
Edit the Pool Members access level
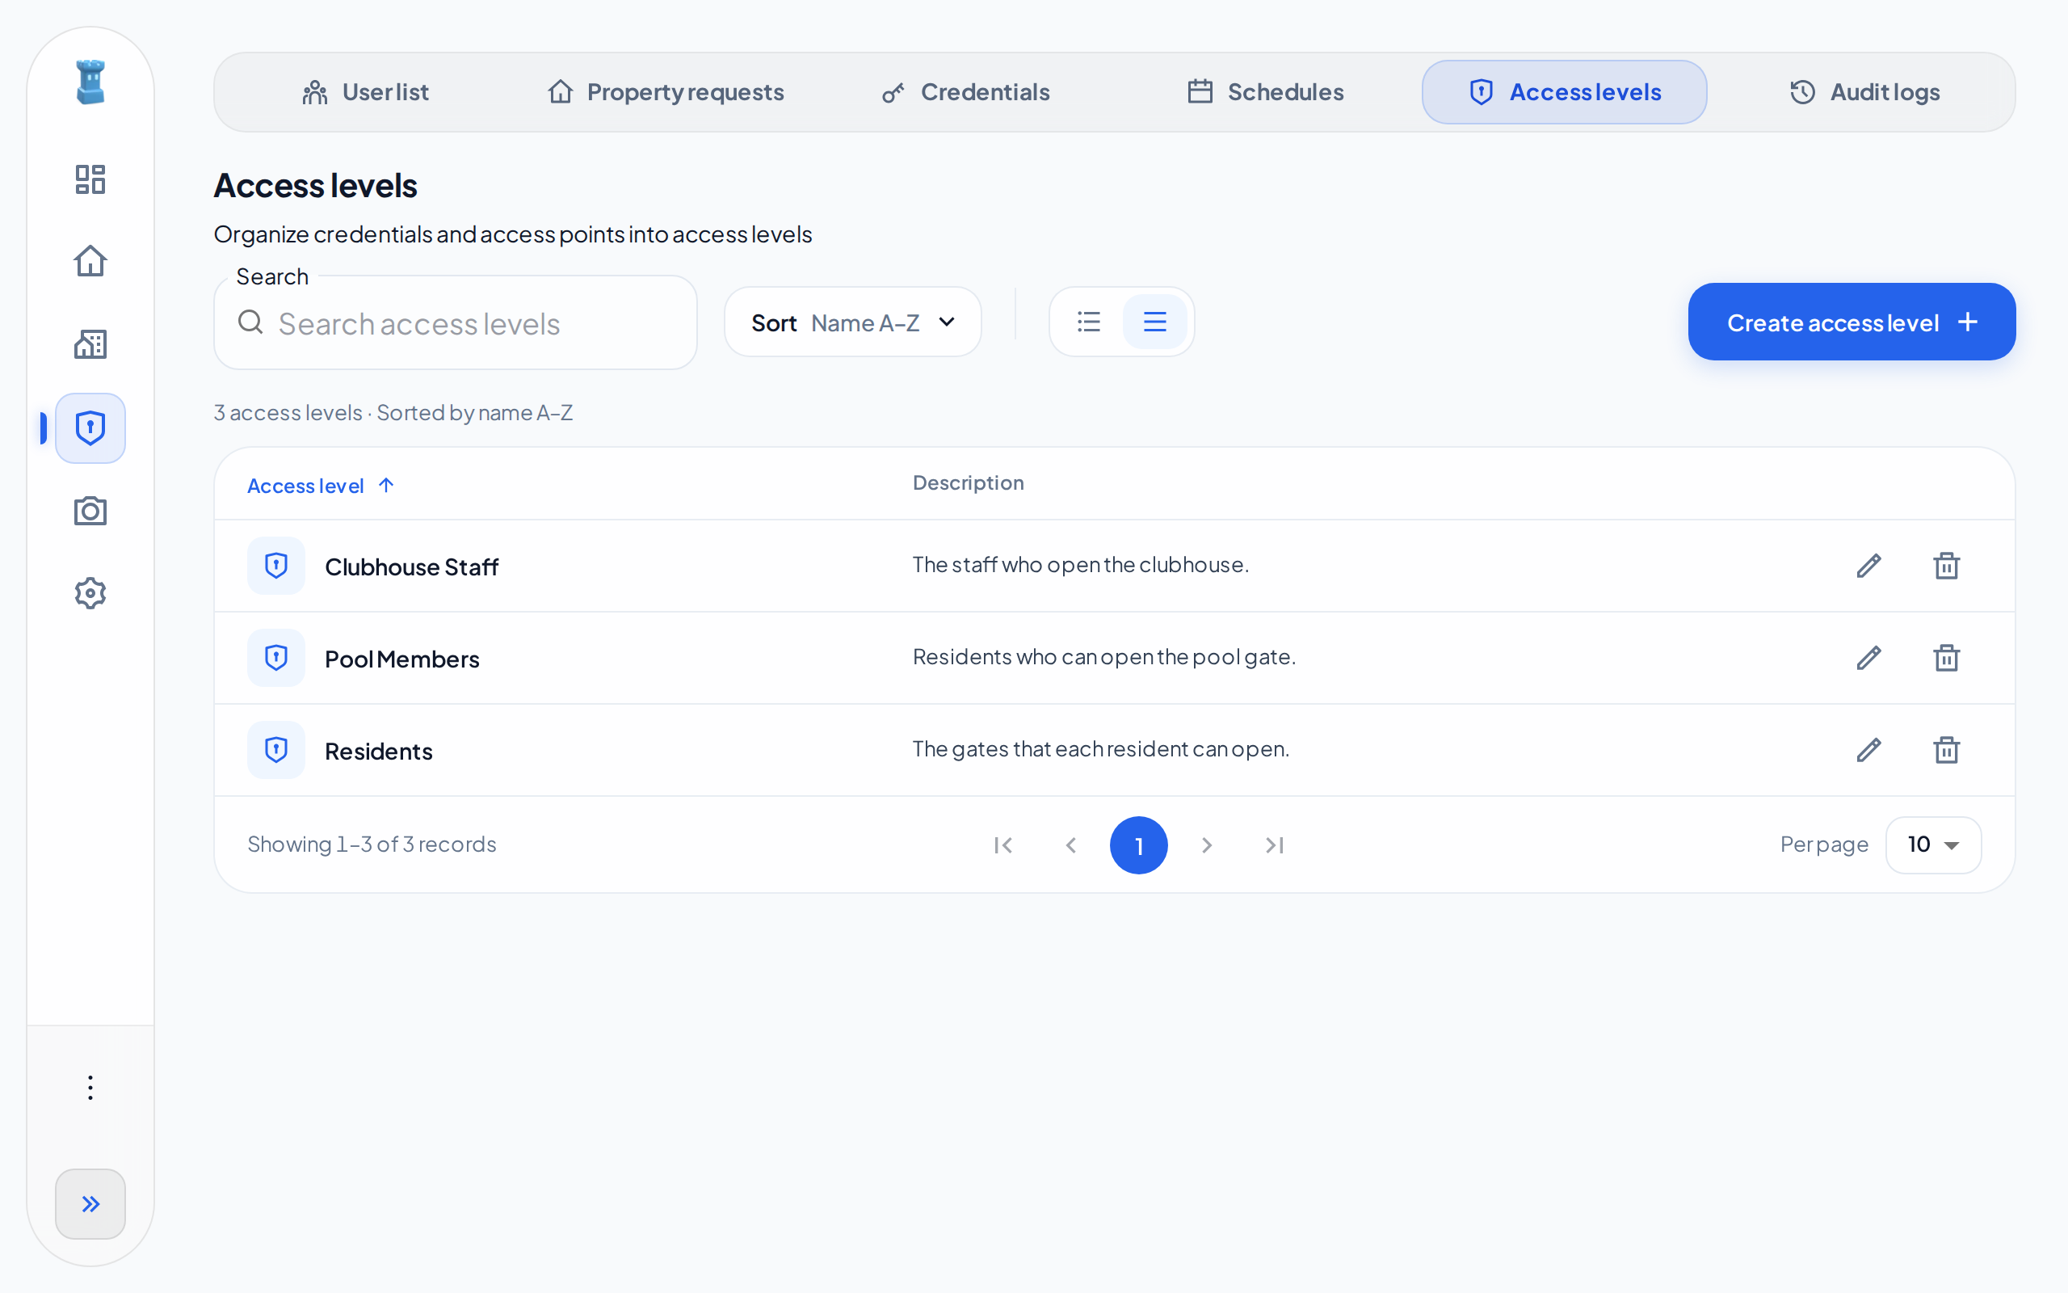(1869, 658)
